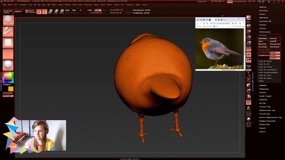285x160 pixels.
Task: Click the AAHalf icon in right shelf
Action: pos(248,43)
